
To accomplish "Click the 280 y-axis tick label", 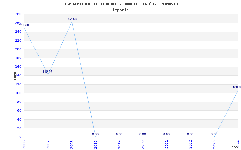I will tap(18, 14).
